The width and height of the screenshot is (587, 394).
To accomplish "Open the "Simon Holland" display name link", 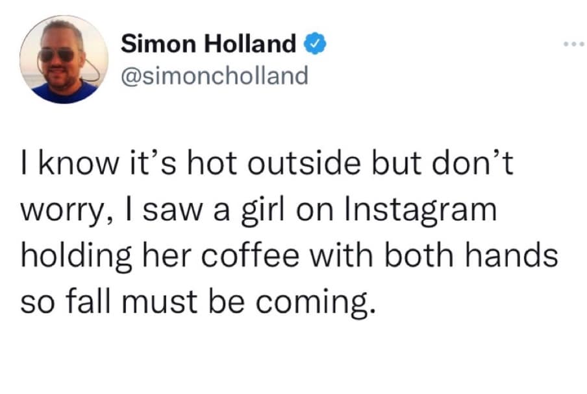I will [x=208, y=45].
